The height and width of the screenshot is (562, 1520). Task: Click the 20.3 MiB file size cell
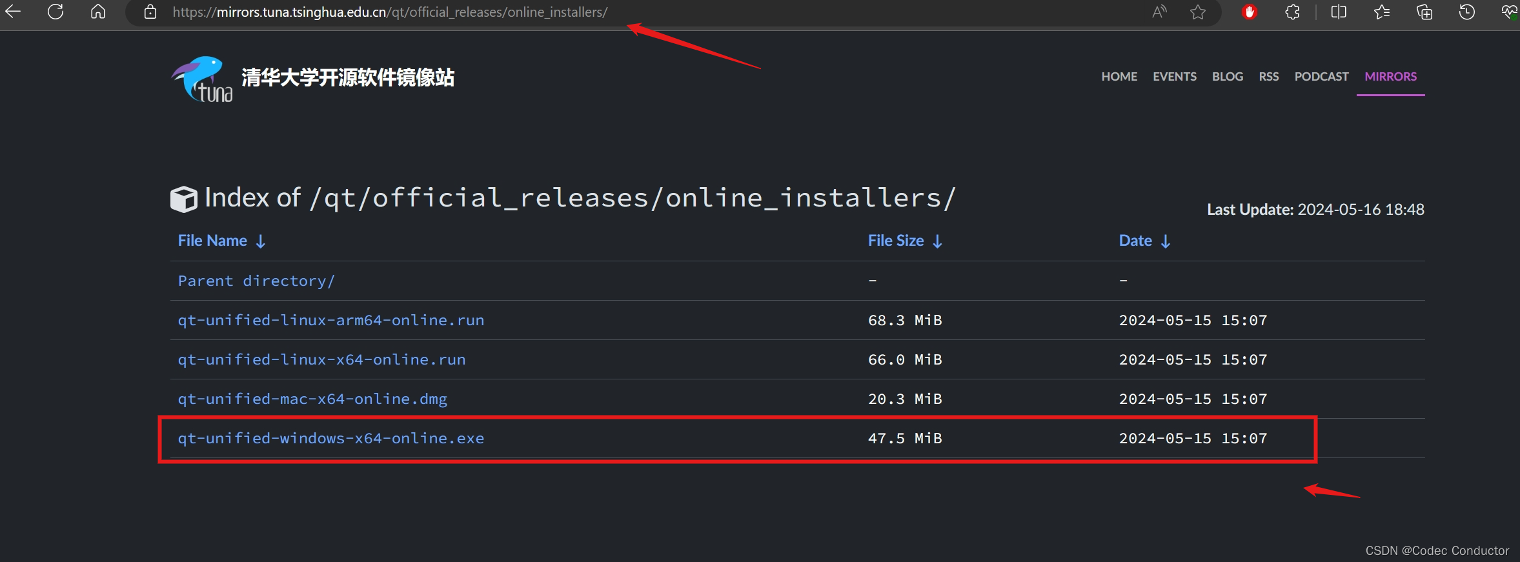click(x=905, y=399)
